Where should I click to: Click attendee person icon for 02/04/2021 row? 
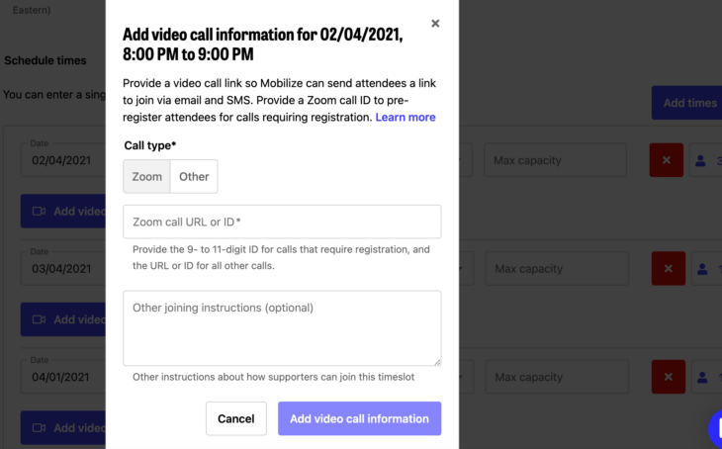pos(700,160)
